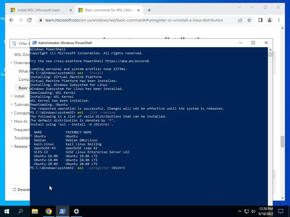The width and height of the screenshot is (290, 217).
Task: Open Chrome profile avatar
Action: [x=270, y=20]
